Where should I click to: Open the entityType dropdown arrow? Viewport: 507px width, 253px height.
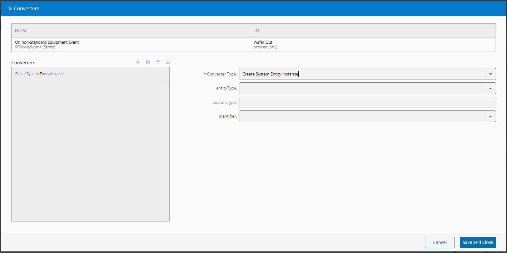coord(490,88)
